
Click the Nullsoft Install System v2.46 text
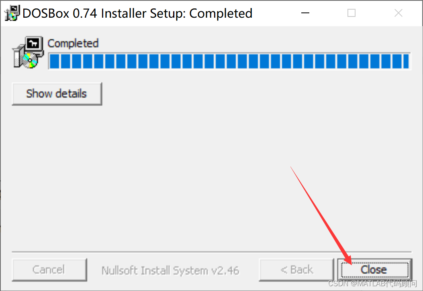[x=170, y=270]
